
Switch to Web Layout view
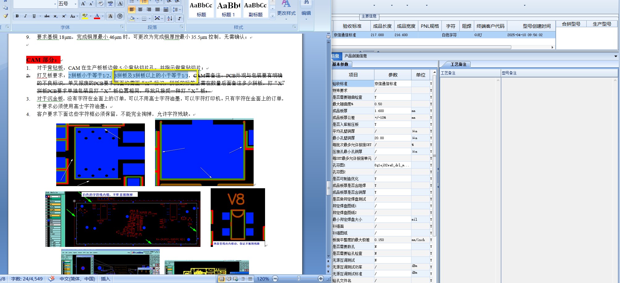pyautogui.click(x=236, y=279)
